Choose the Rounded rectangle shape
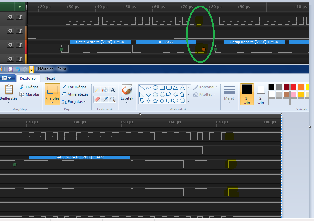The height and width of the screenshot is (221, 314). click(x=169, y=88)
